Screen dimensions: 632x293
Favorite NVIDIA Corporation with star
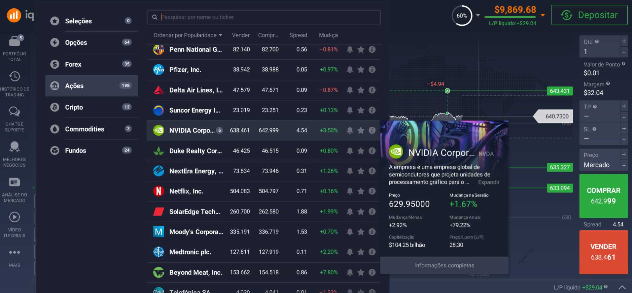click(x=361, y=130)
